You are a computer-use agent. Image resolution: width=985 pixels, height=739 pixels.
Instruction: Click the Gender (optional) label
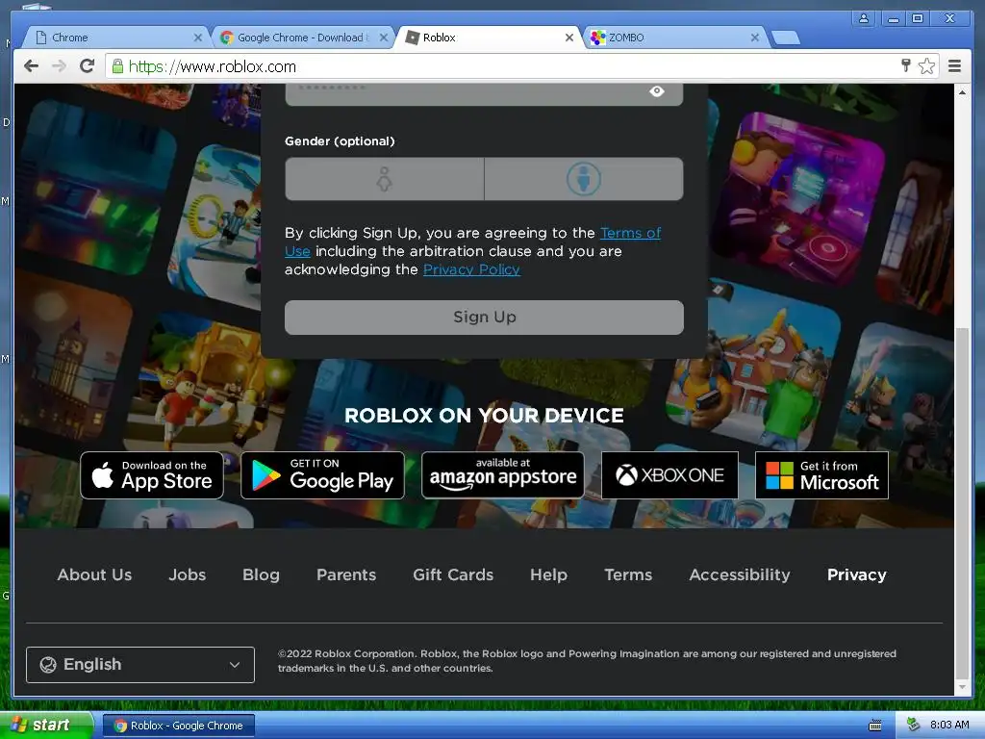tap(340, 141)
